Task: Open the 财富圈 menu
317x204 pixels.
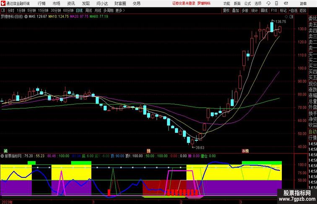Action: click(x=120, y=3)
